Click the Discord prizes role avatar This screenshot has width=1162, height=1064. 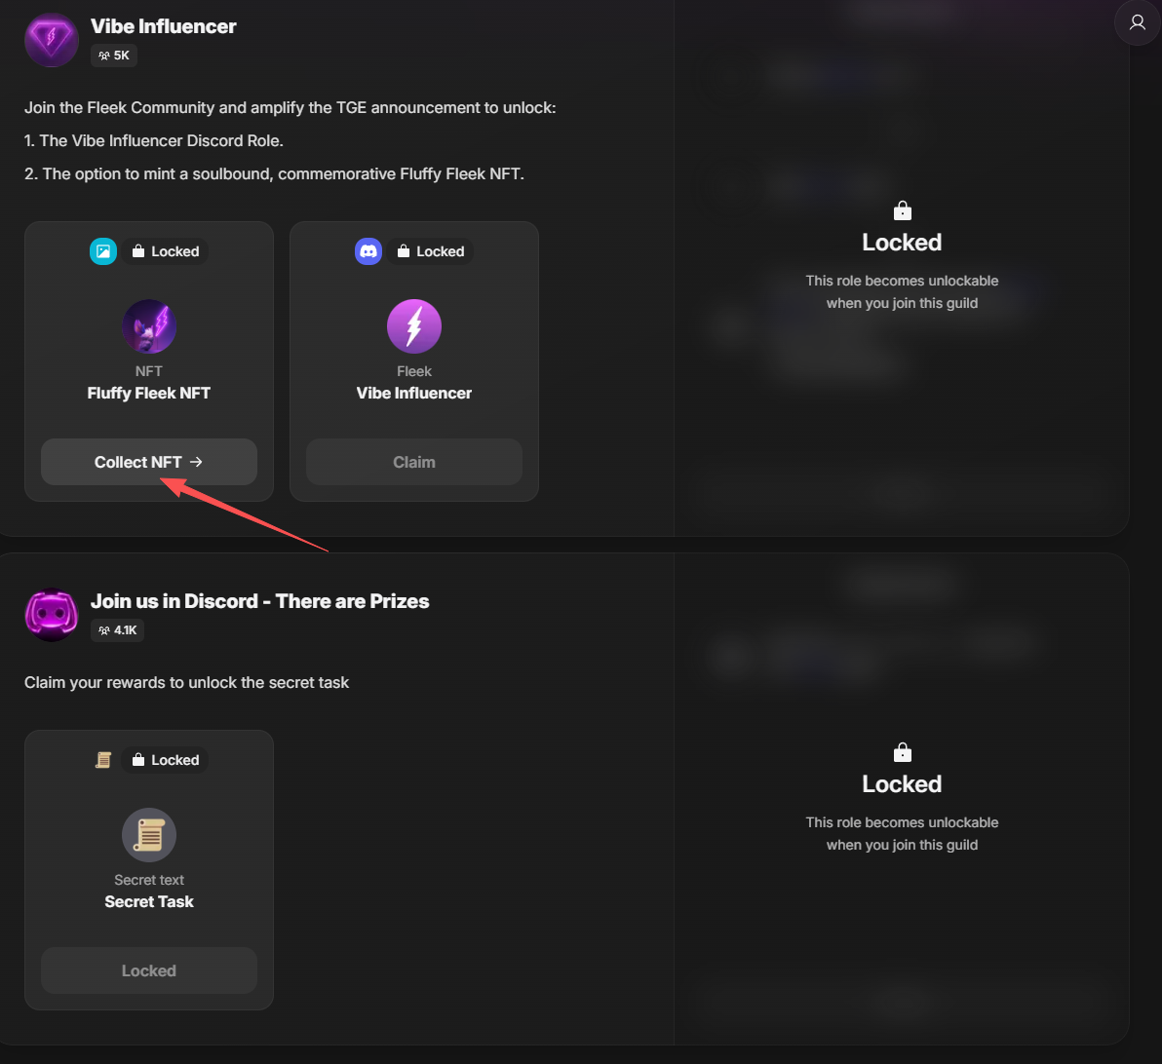pos(52,615)
